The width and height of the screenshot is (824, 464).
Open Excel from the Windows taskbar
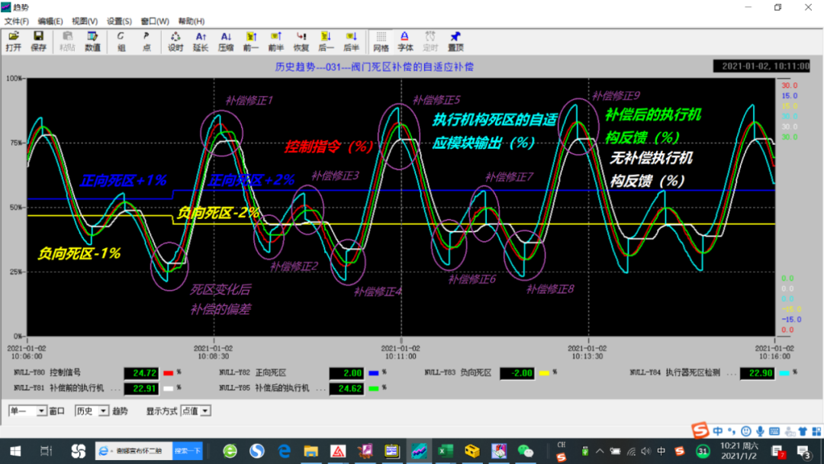click(x=445, y=451)
